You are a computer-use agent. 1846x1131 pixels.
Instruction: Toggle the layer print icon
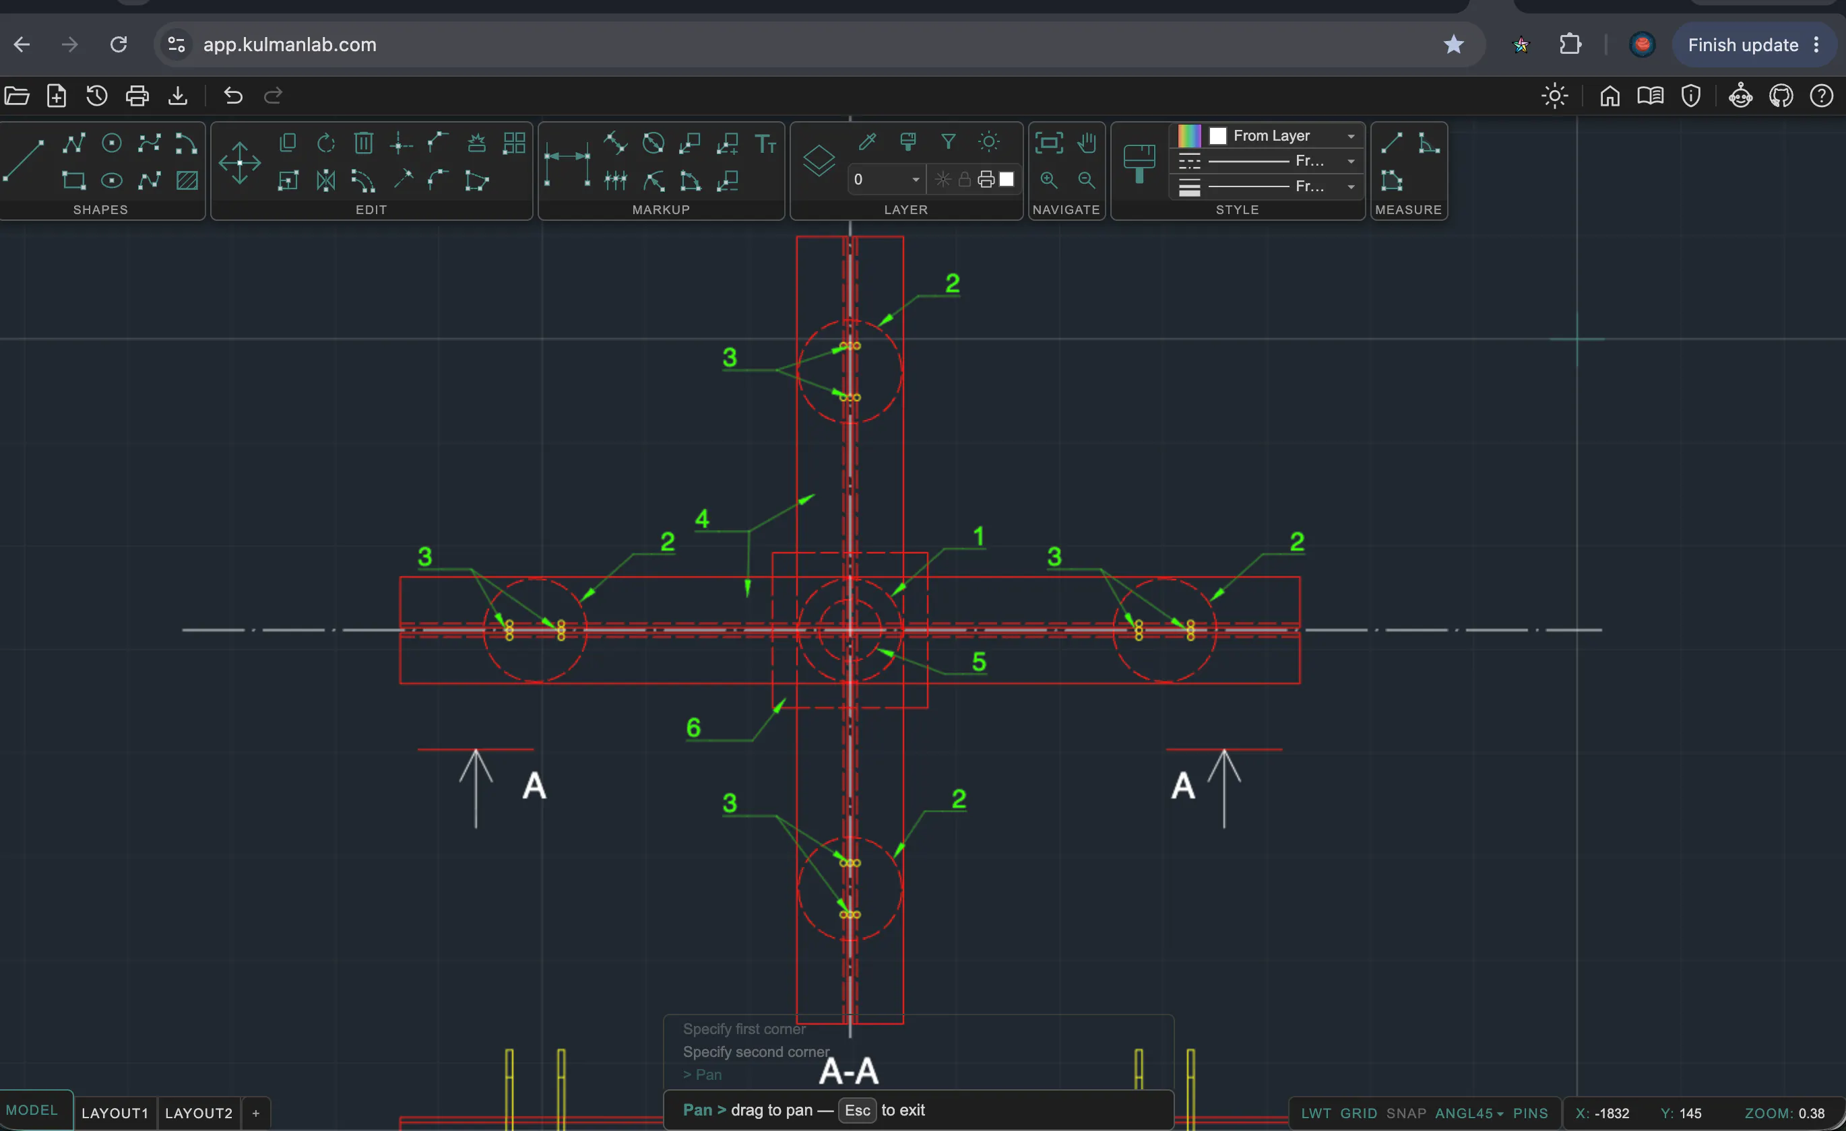(x=986, y=180)
